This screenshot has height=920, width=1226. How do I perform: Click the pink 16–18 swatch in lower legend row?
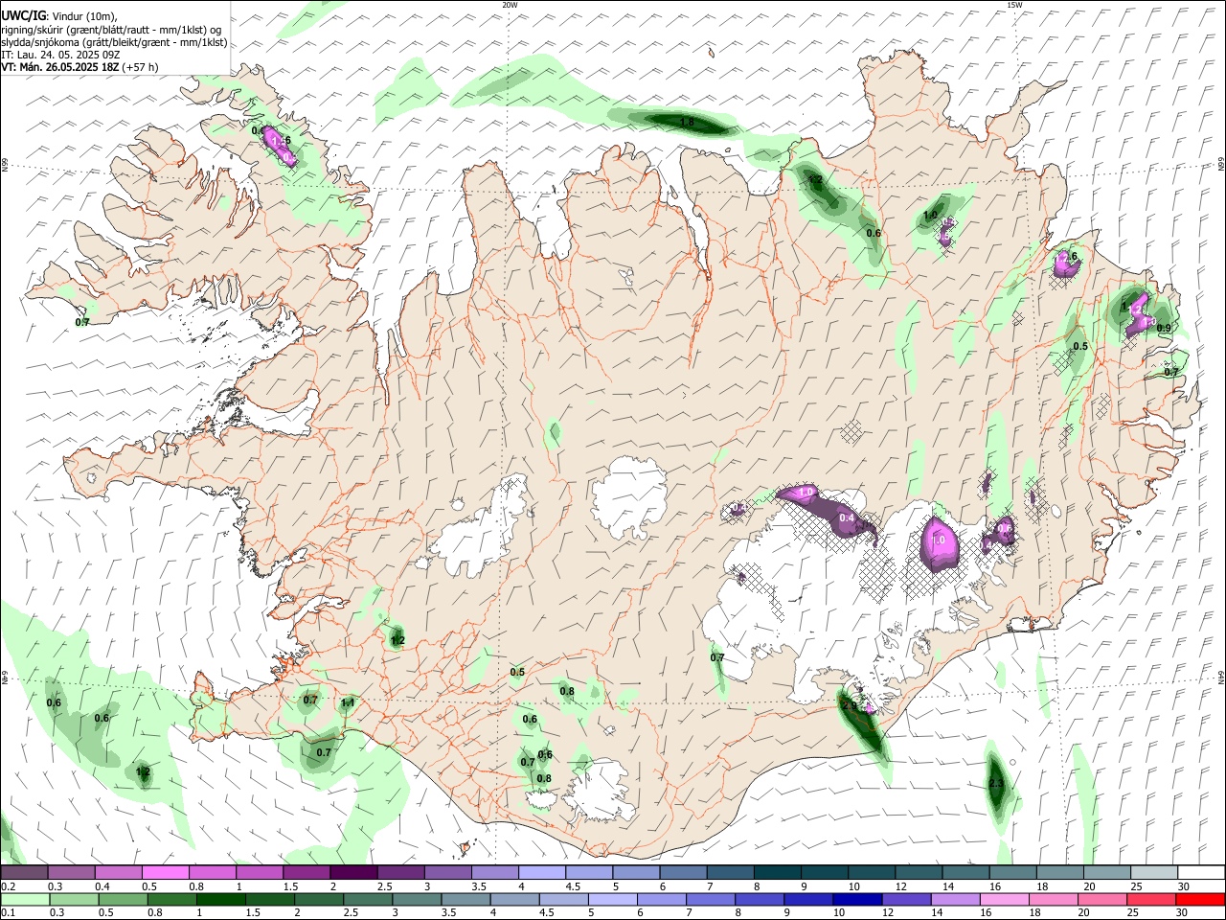tap(1004, 900)
